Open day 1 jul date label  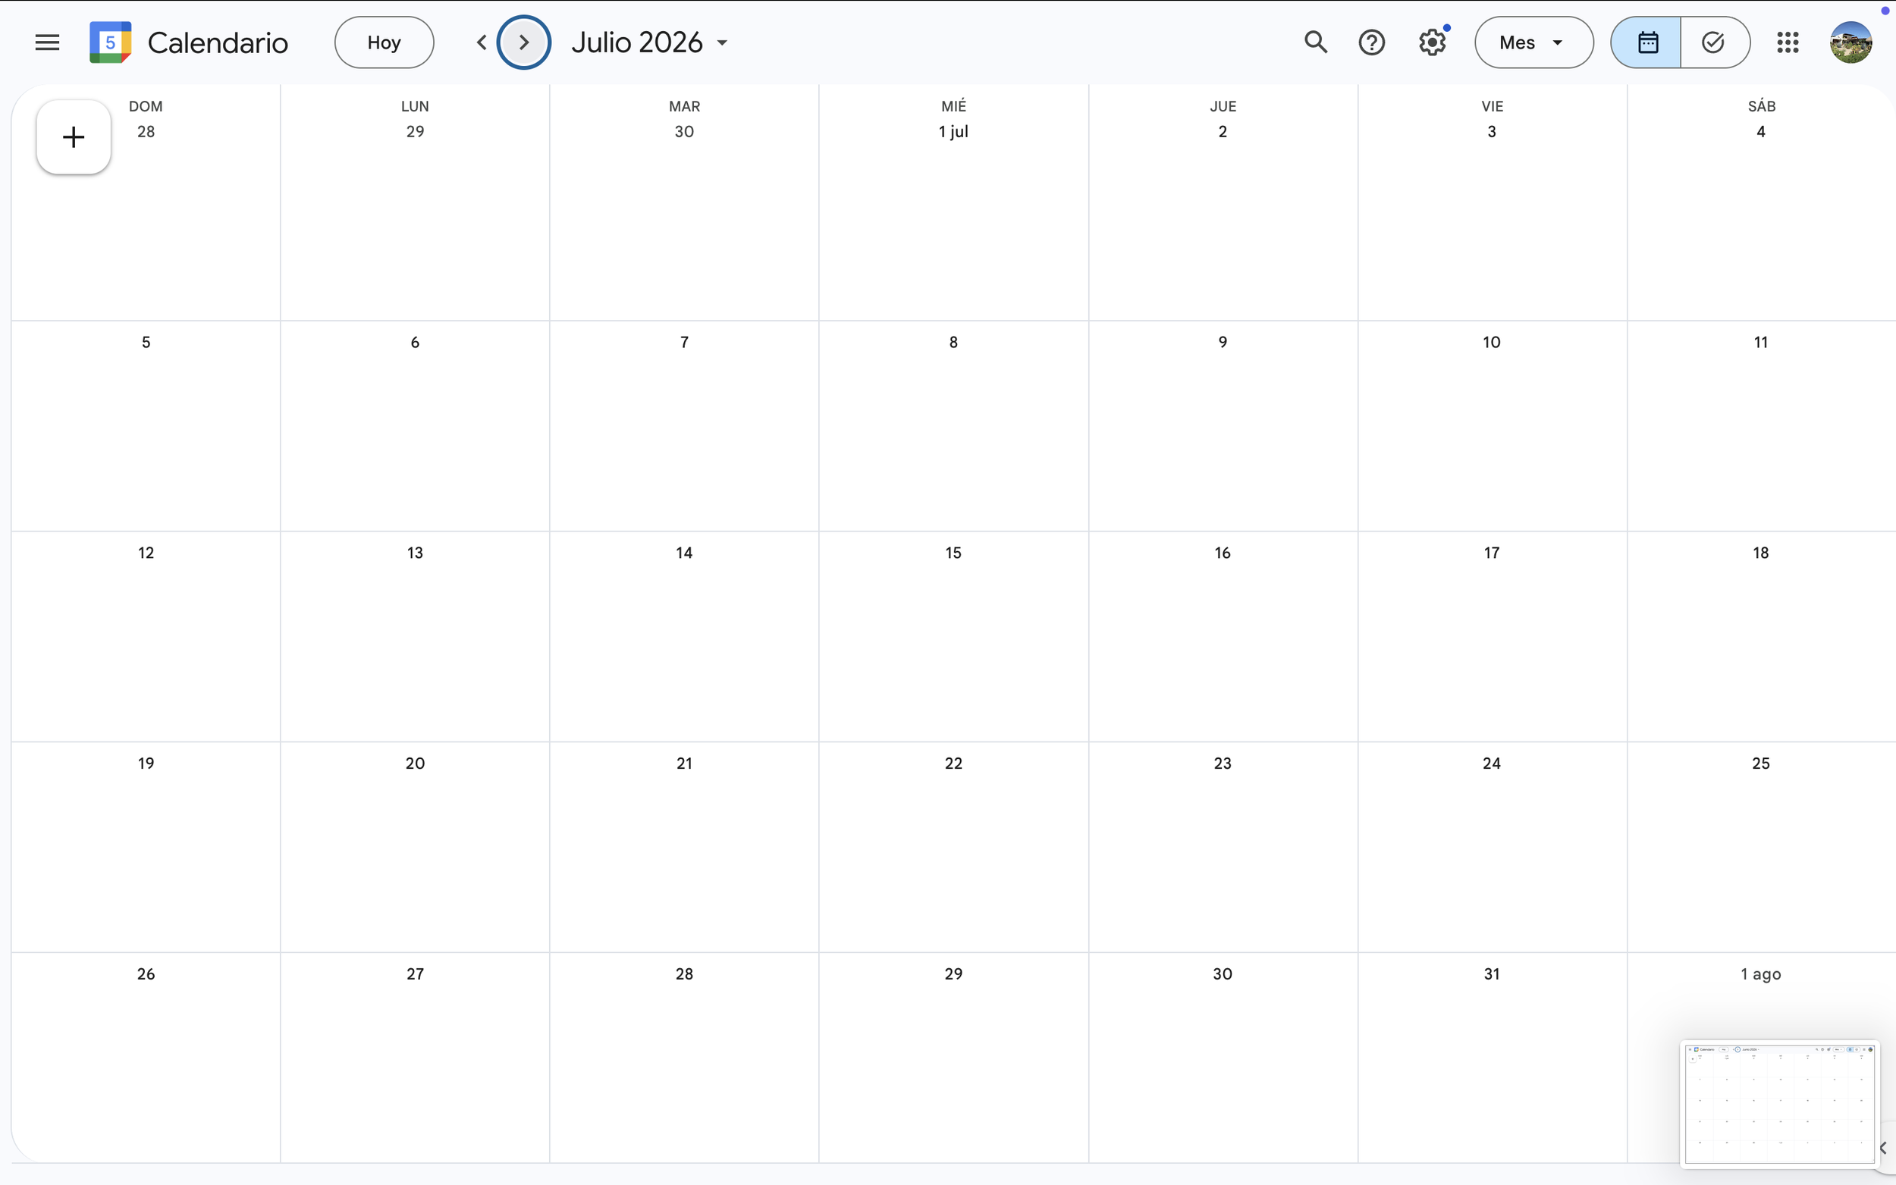pyautogui.click(x=953, y=132)
